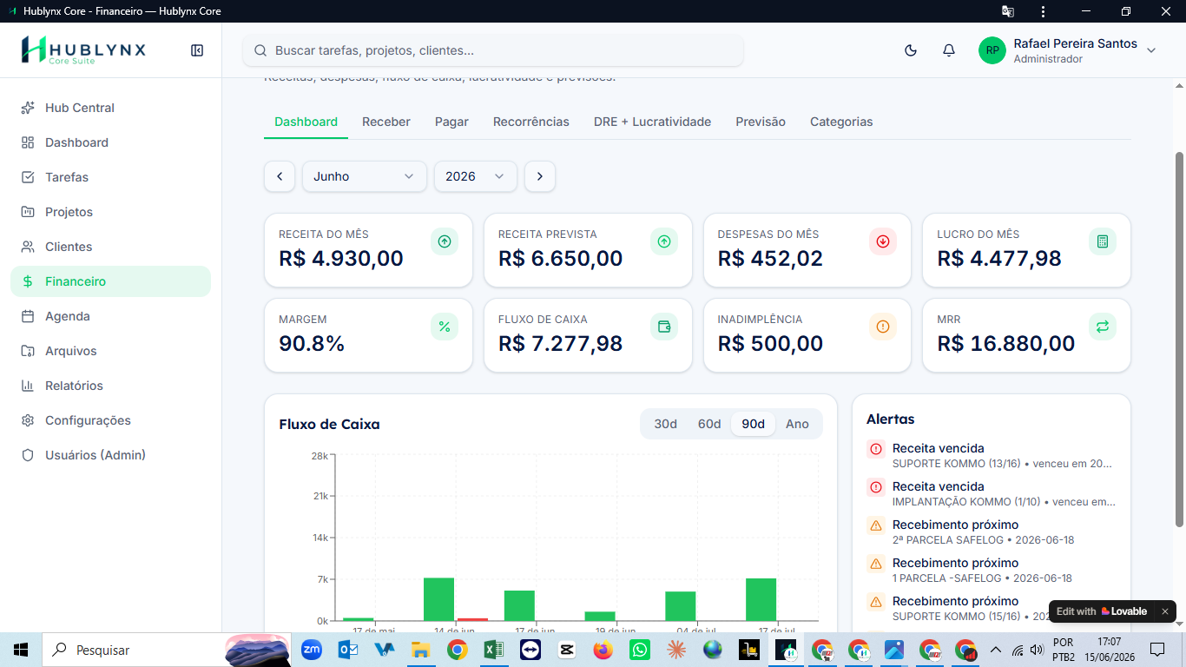Click the Margem percent icon
1186x667 pixels.
[445, 327]
